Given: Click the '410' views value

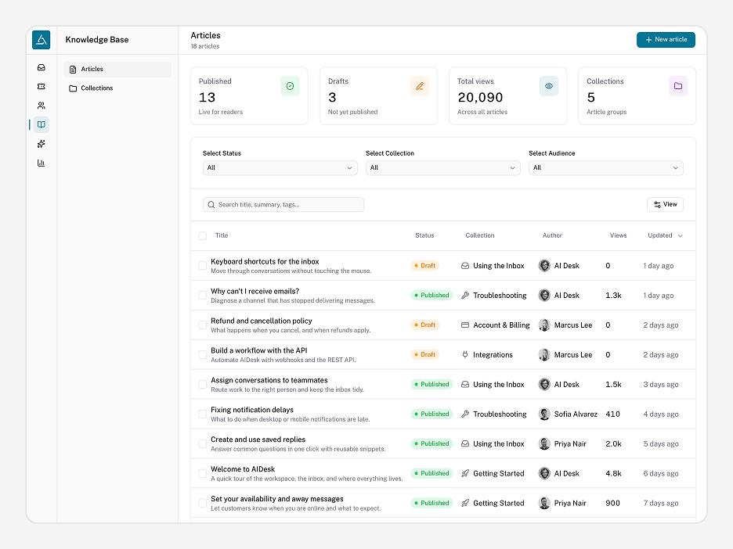Looking at the screenshot, I should pos(612,414).
